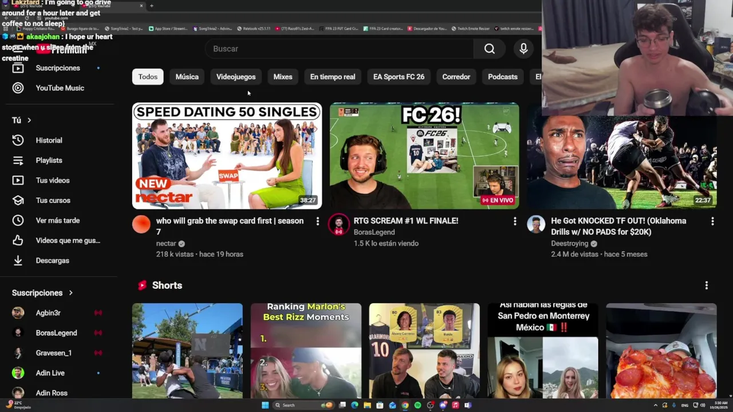Viewport: 733px width, 412px height.
Task: Open Suscripciones in the sidebar
Action: [x=57, y=68]
